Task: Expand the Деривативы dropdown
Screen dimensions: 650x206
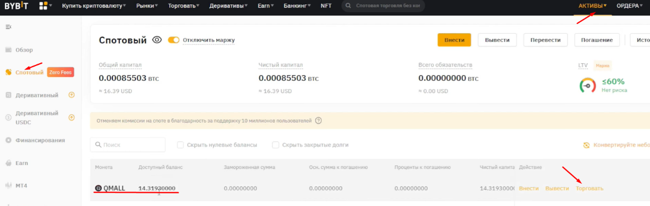Action: click(229, 6)
